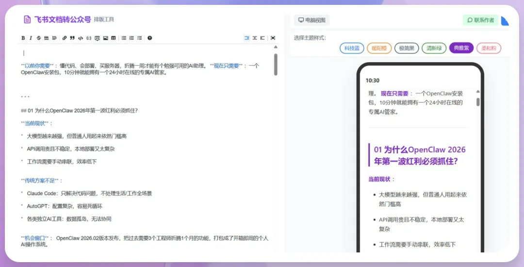The image size is (524, 267).
Task: Click the '现在只需要' bold text in editor
Action: pos(226,66)
